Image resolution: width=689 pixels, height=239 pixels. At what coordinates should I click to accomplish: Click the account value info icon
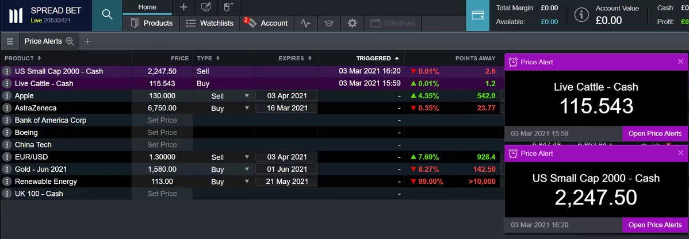tap(582, 15)
